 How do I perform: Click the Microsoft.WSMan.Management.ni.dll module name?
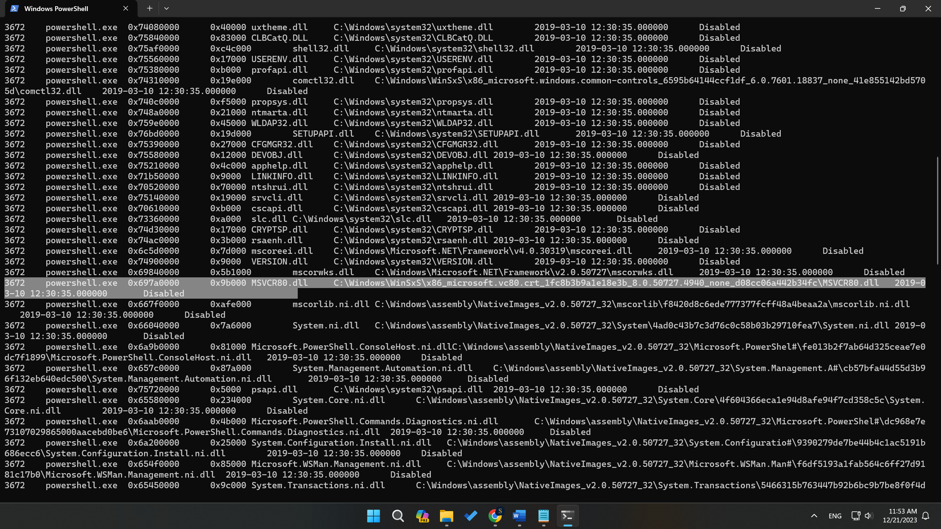[x=336, y=464]
